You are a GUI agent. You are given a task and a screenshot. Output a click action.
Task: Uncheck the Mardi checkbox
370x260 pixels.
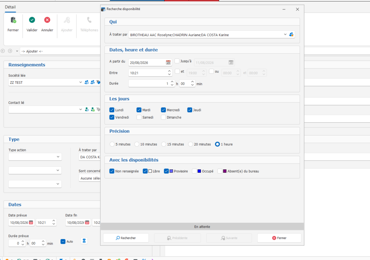(139, 110)
